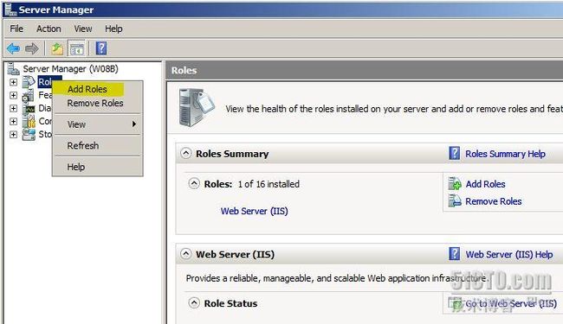563x324 pixels.
Task: Click the Diagnostics node icon in tree
Action: [29, 109]
